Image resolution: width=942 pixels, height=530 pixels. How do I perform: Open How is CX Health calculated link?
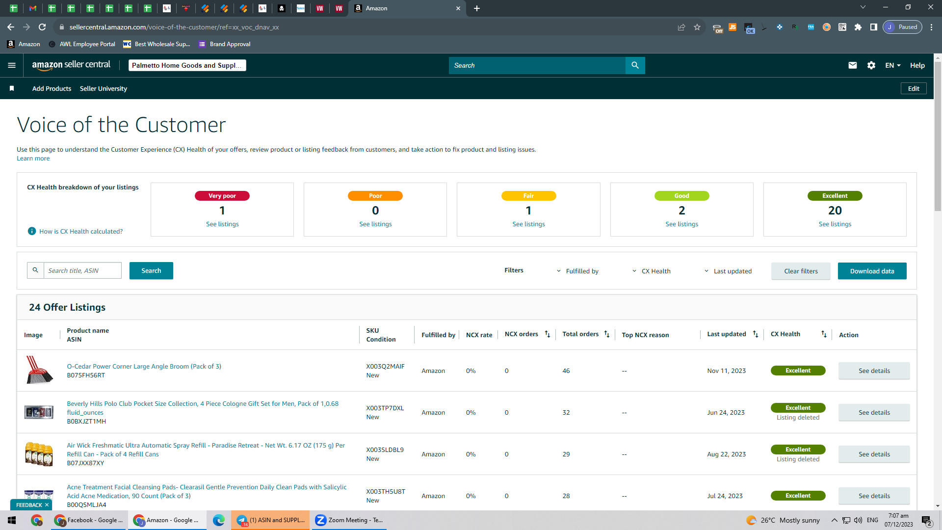pos(81,231)
